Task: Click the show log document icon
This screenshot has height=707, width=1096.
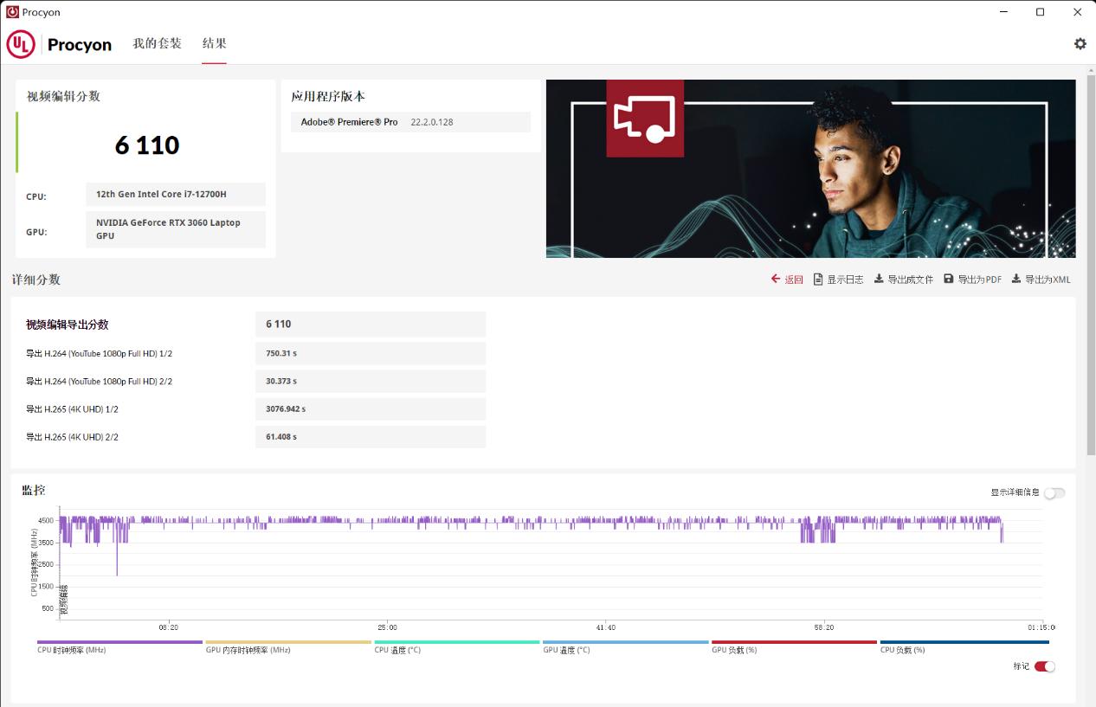Action: coord(818,280)
